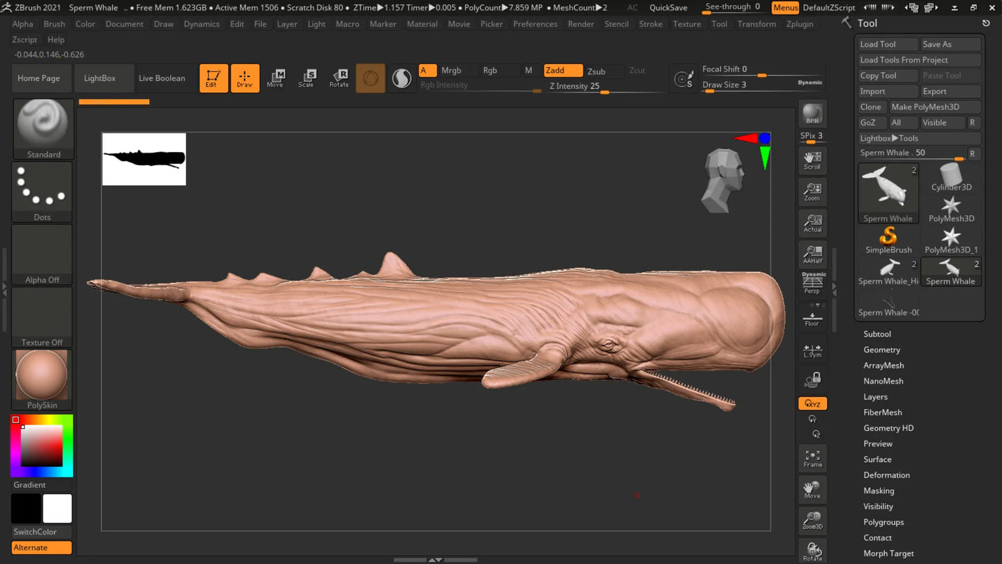Toggle Dynamic Persp perspective mode
Viewport: 1002px width, 564px height.
click(x=812, y=283)
